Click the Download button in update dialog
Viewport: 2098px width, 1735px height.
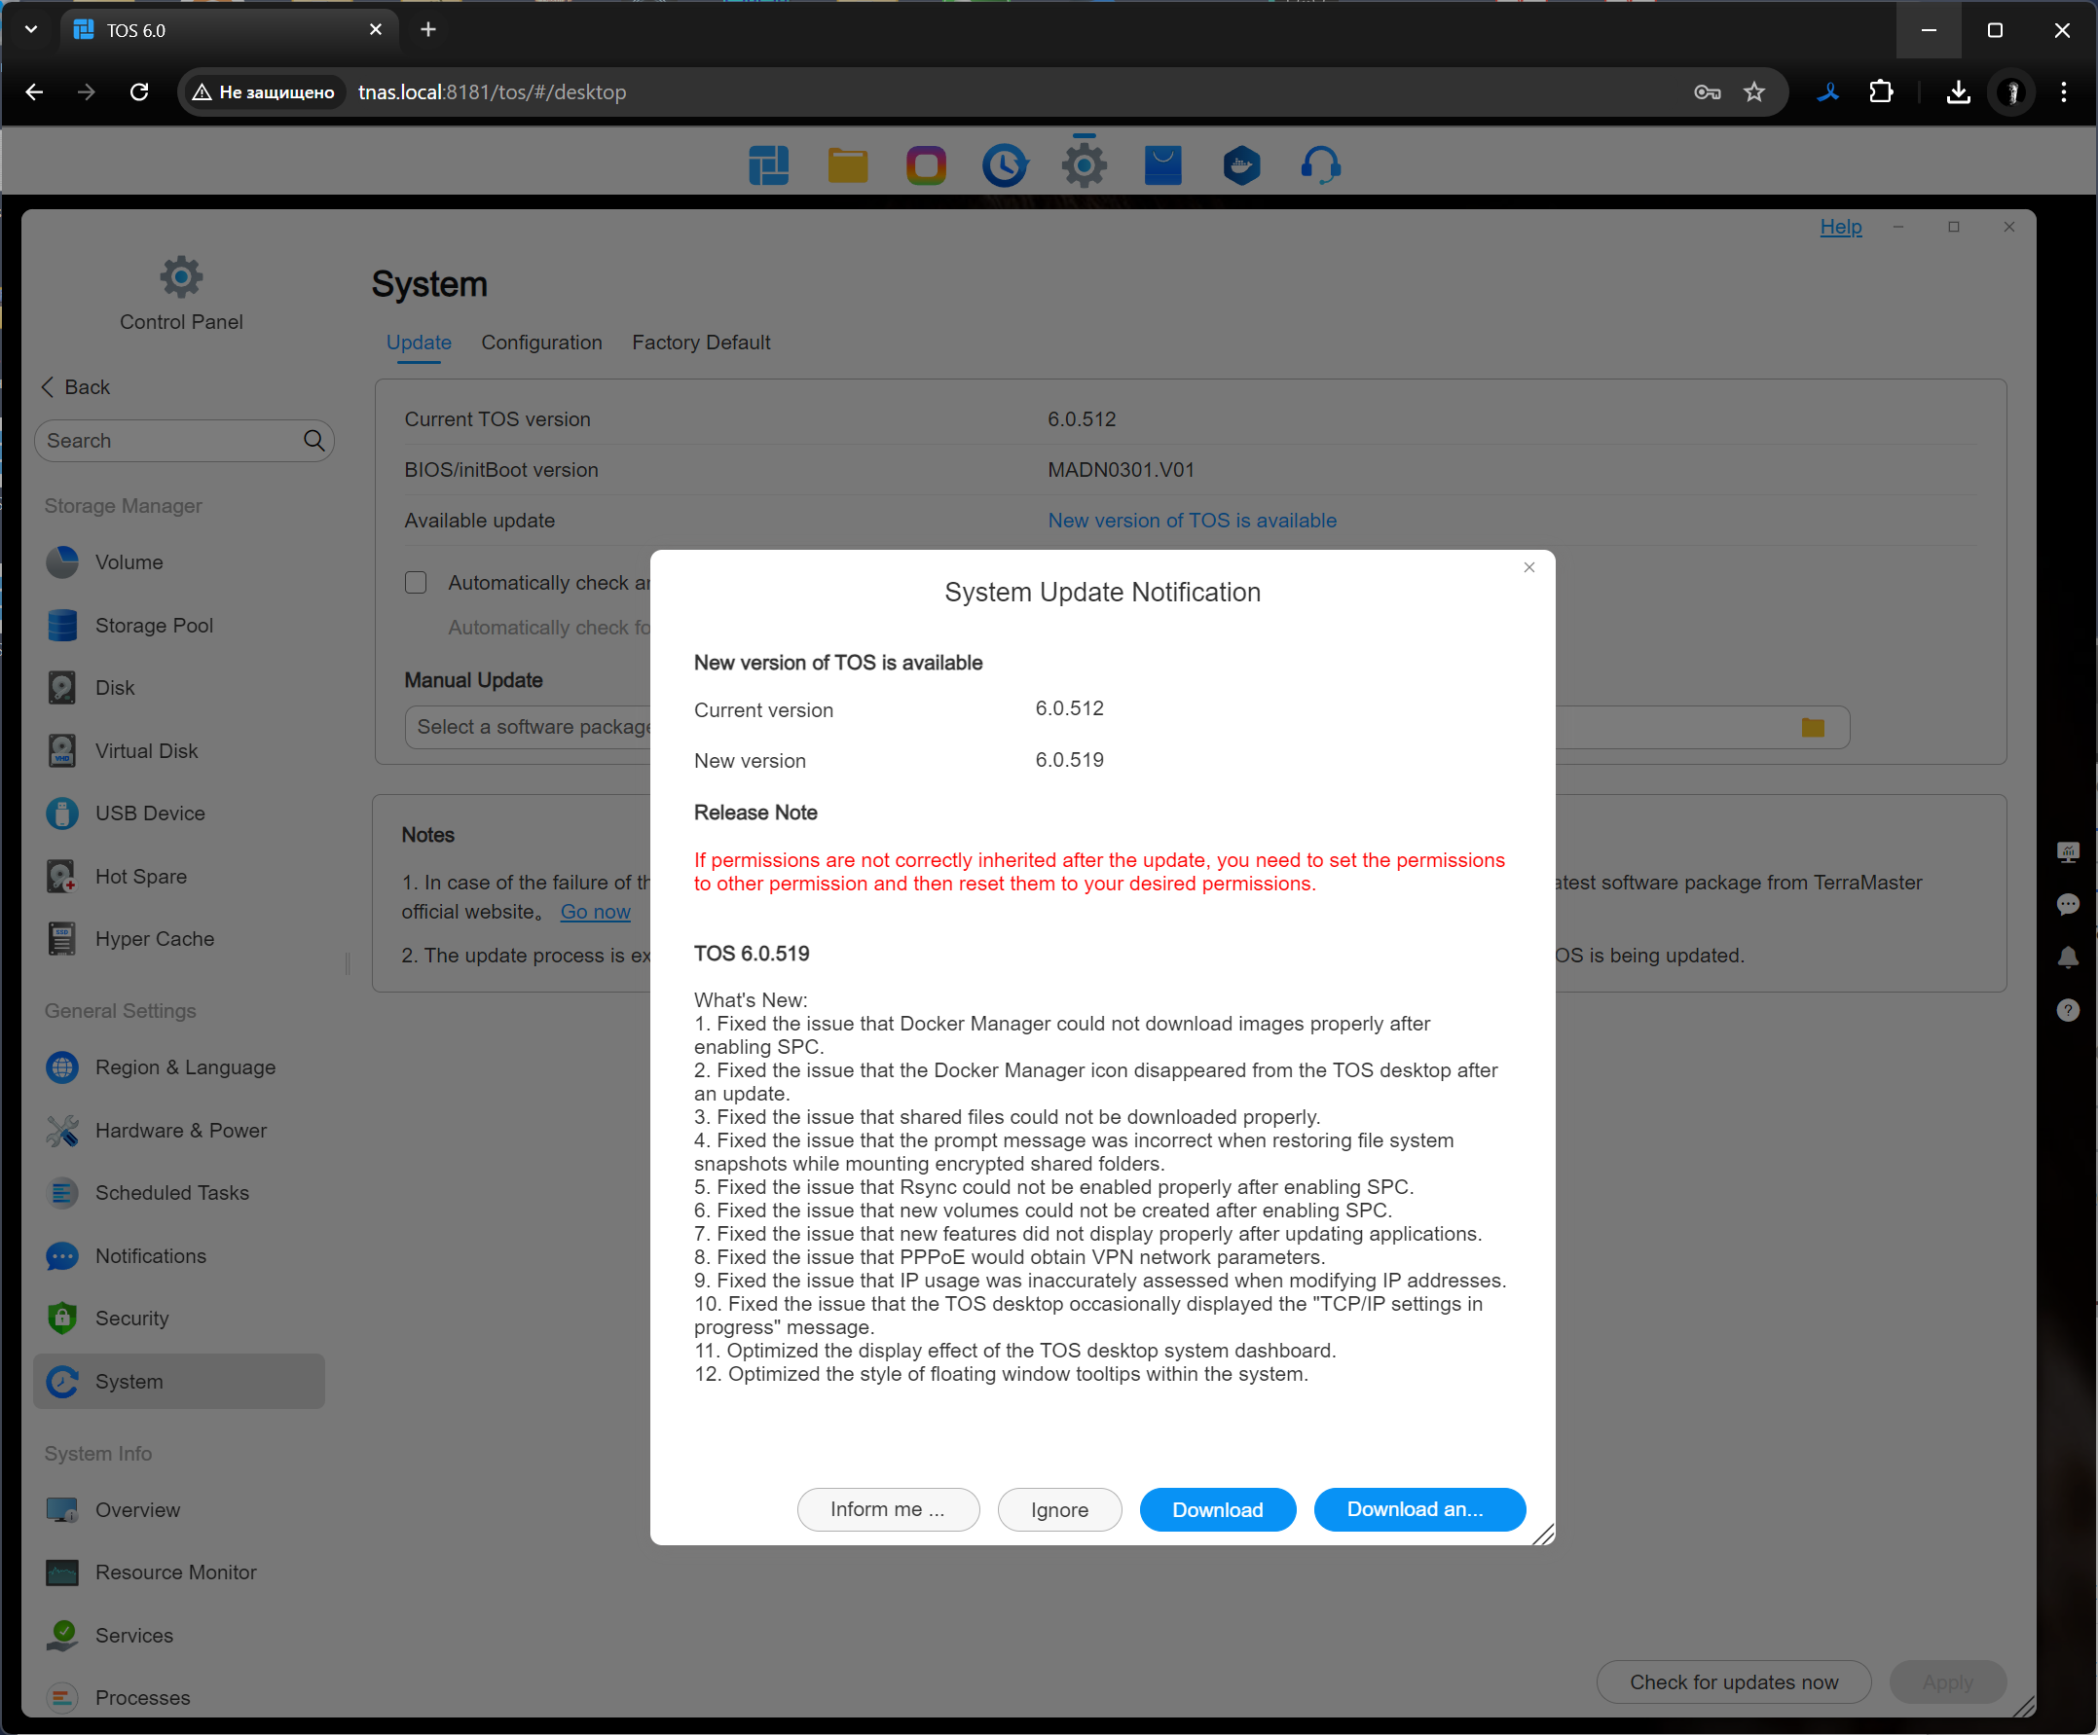point(1217,1509)
